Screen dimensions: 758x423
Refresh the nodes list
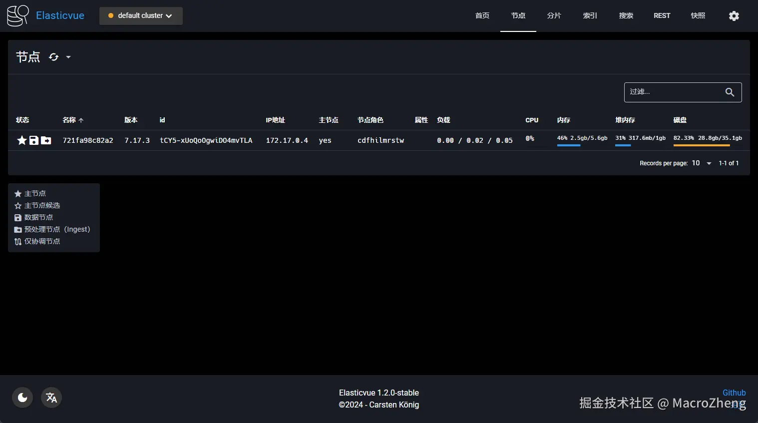coord(53,57)
